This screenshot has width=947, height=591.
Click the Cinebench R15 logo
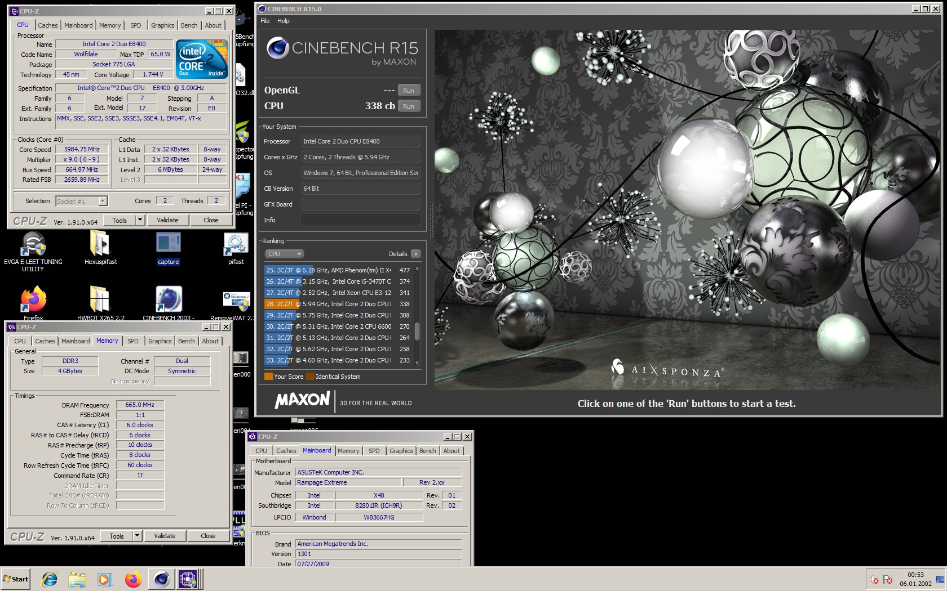click(342, 52)
